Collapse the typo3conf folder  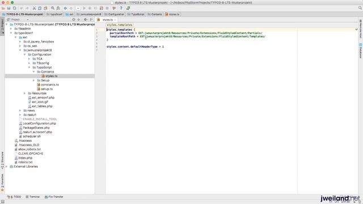tap(11, 33)
